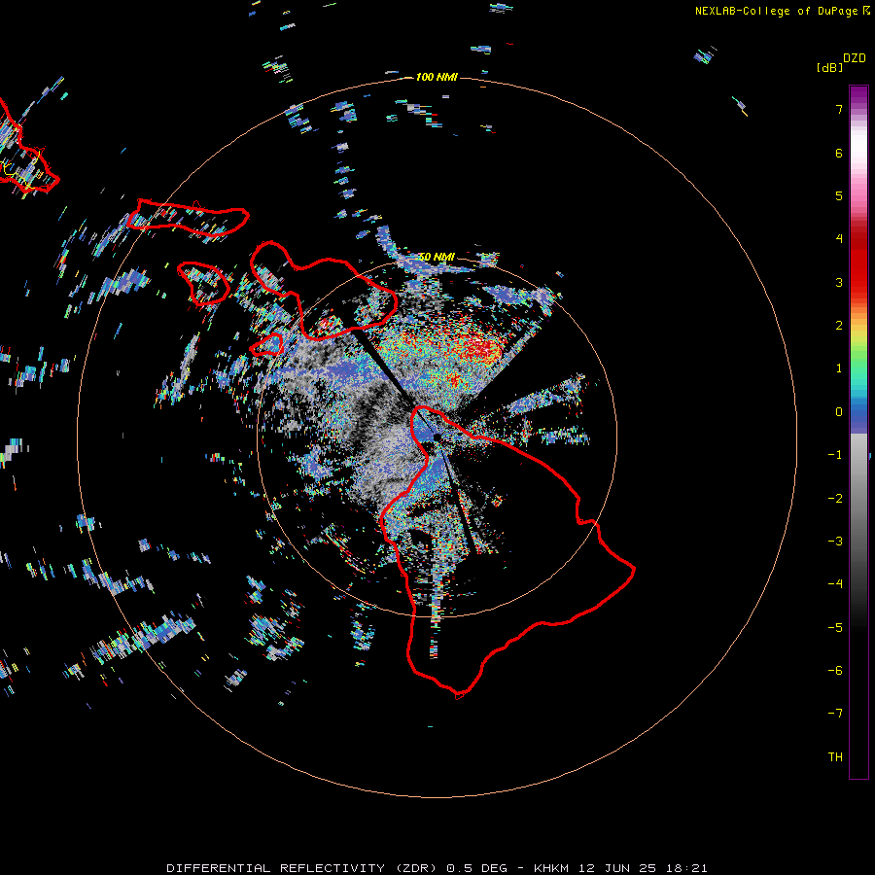Click the -3 value on color scale
Viewport: 875px width, 875px height.
coord(835,542)
